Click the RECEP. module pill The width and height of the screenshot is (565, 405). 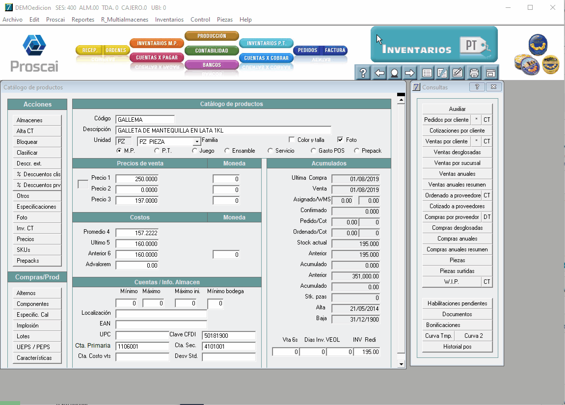pyautogui.click(x=89, y=50)
